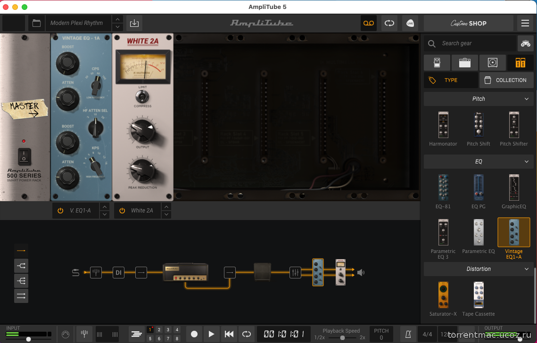Select the tuner block in signal chain
Screen dimensions: 537x343
96,272
